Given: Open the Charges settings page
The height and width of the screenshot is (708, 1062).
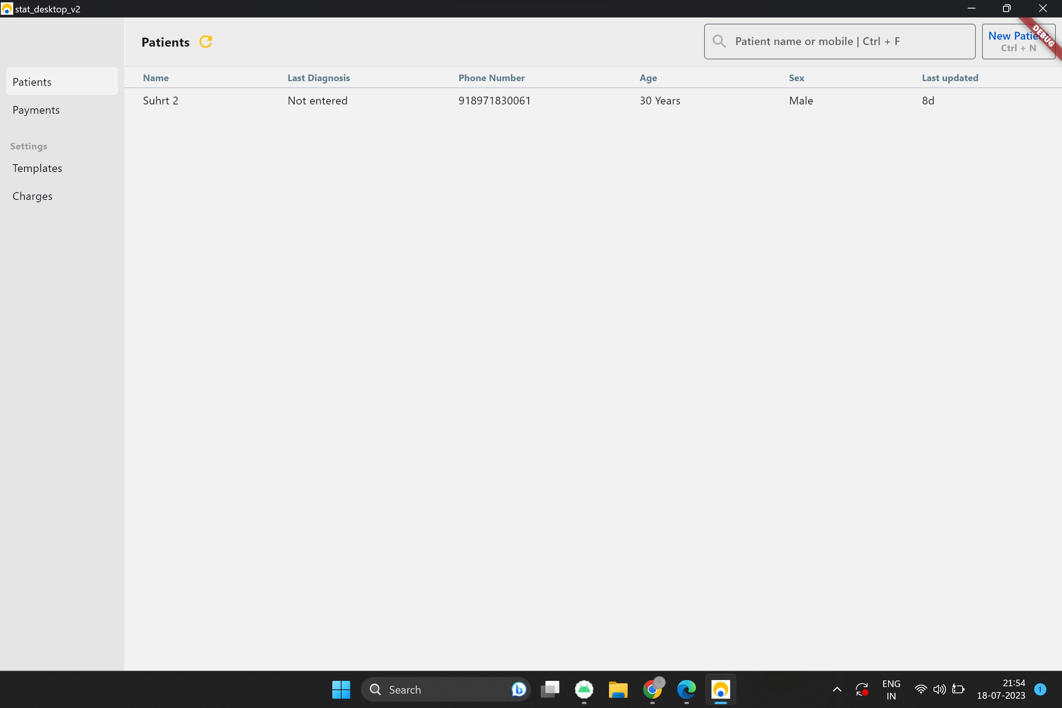Looking at the screenshot, I should pyautogui.click(x=32, y=196).
